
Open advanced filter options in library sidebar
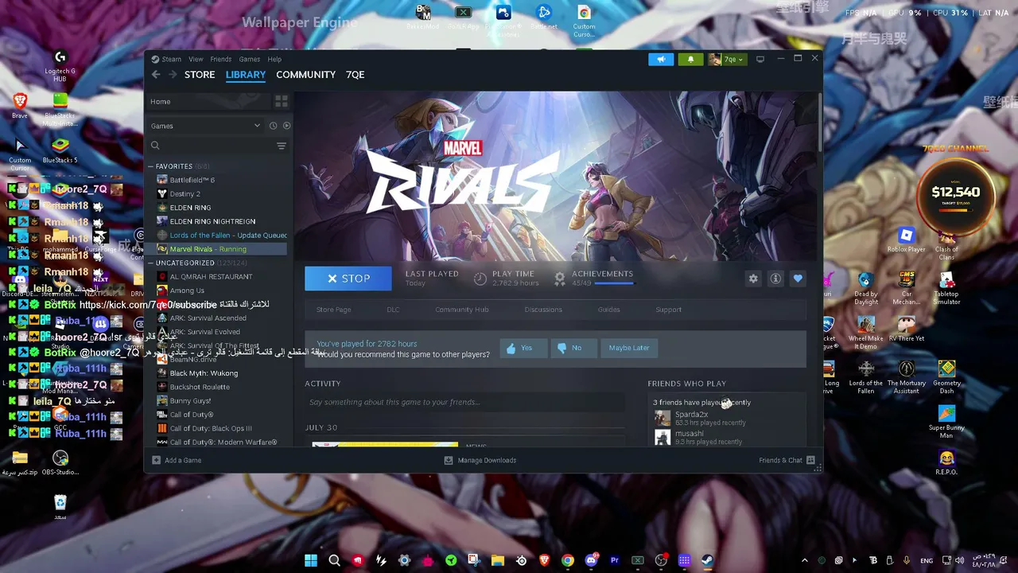tap(281, 146)
